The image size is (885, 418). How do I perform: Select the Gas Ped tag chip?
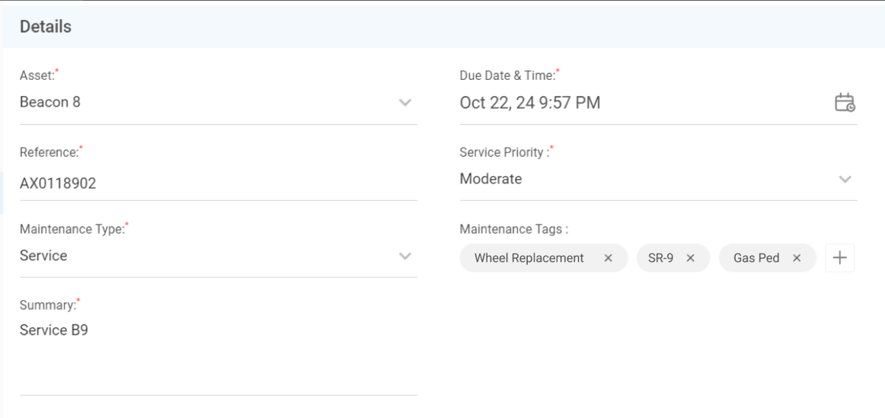click(756, 258)
